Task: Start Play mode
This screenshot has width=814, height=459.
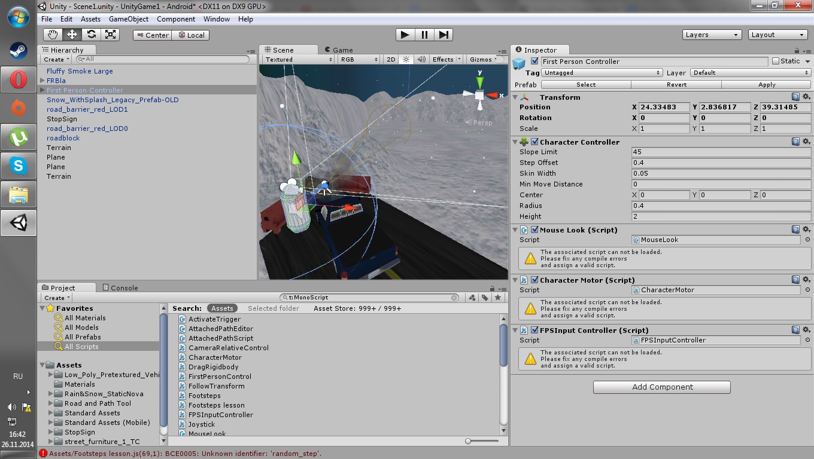Action: pyautogui.click(x=405, y=35)
